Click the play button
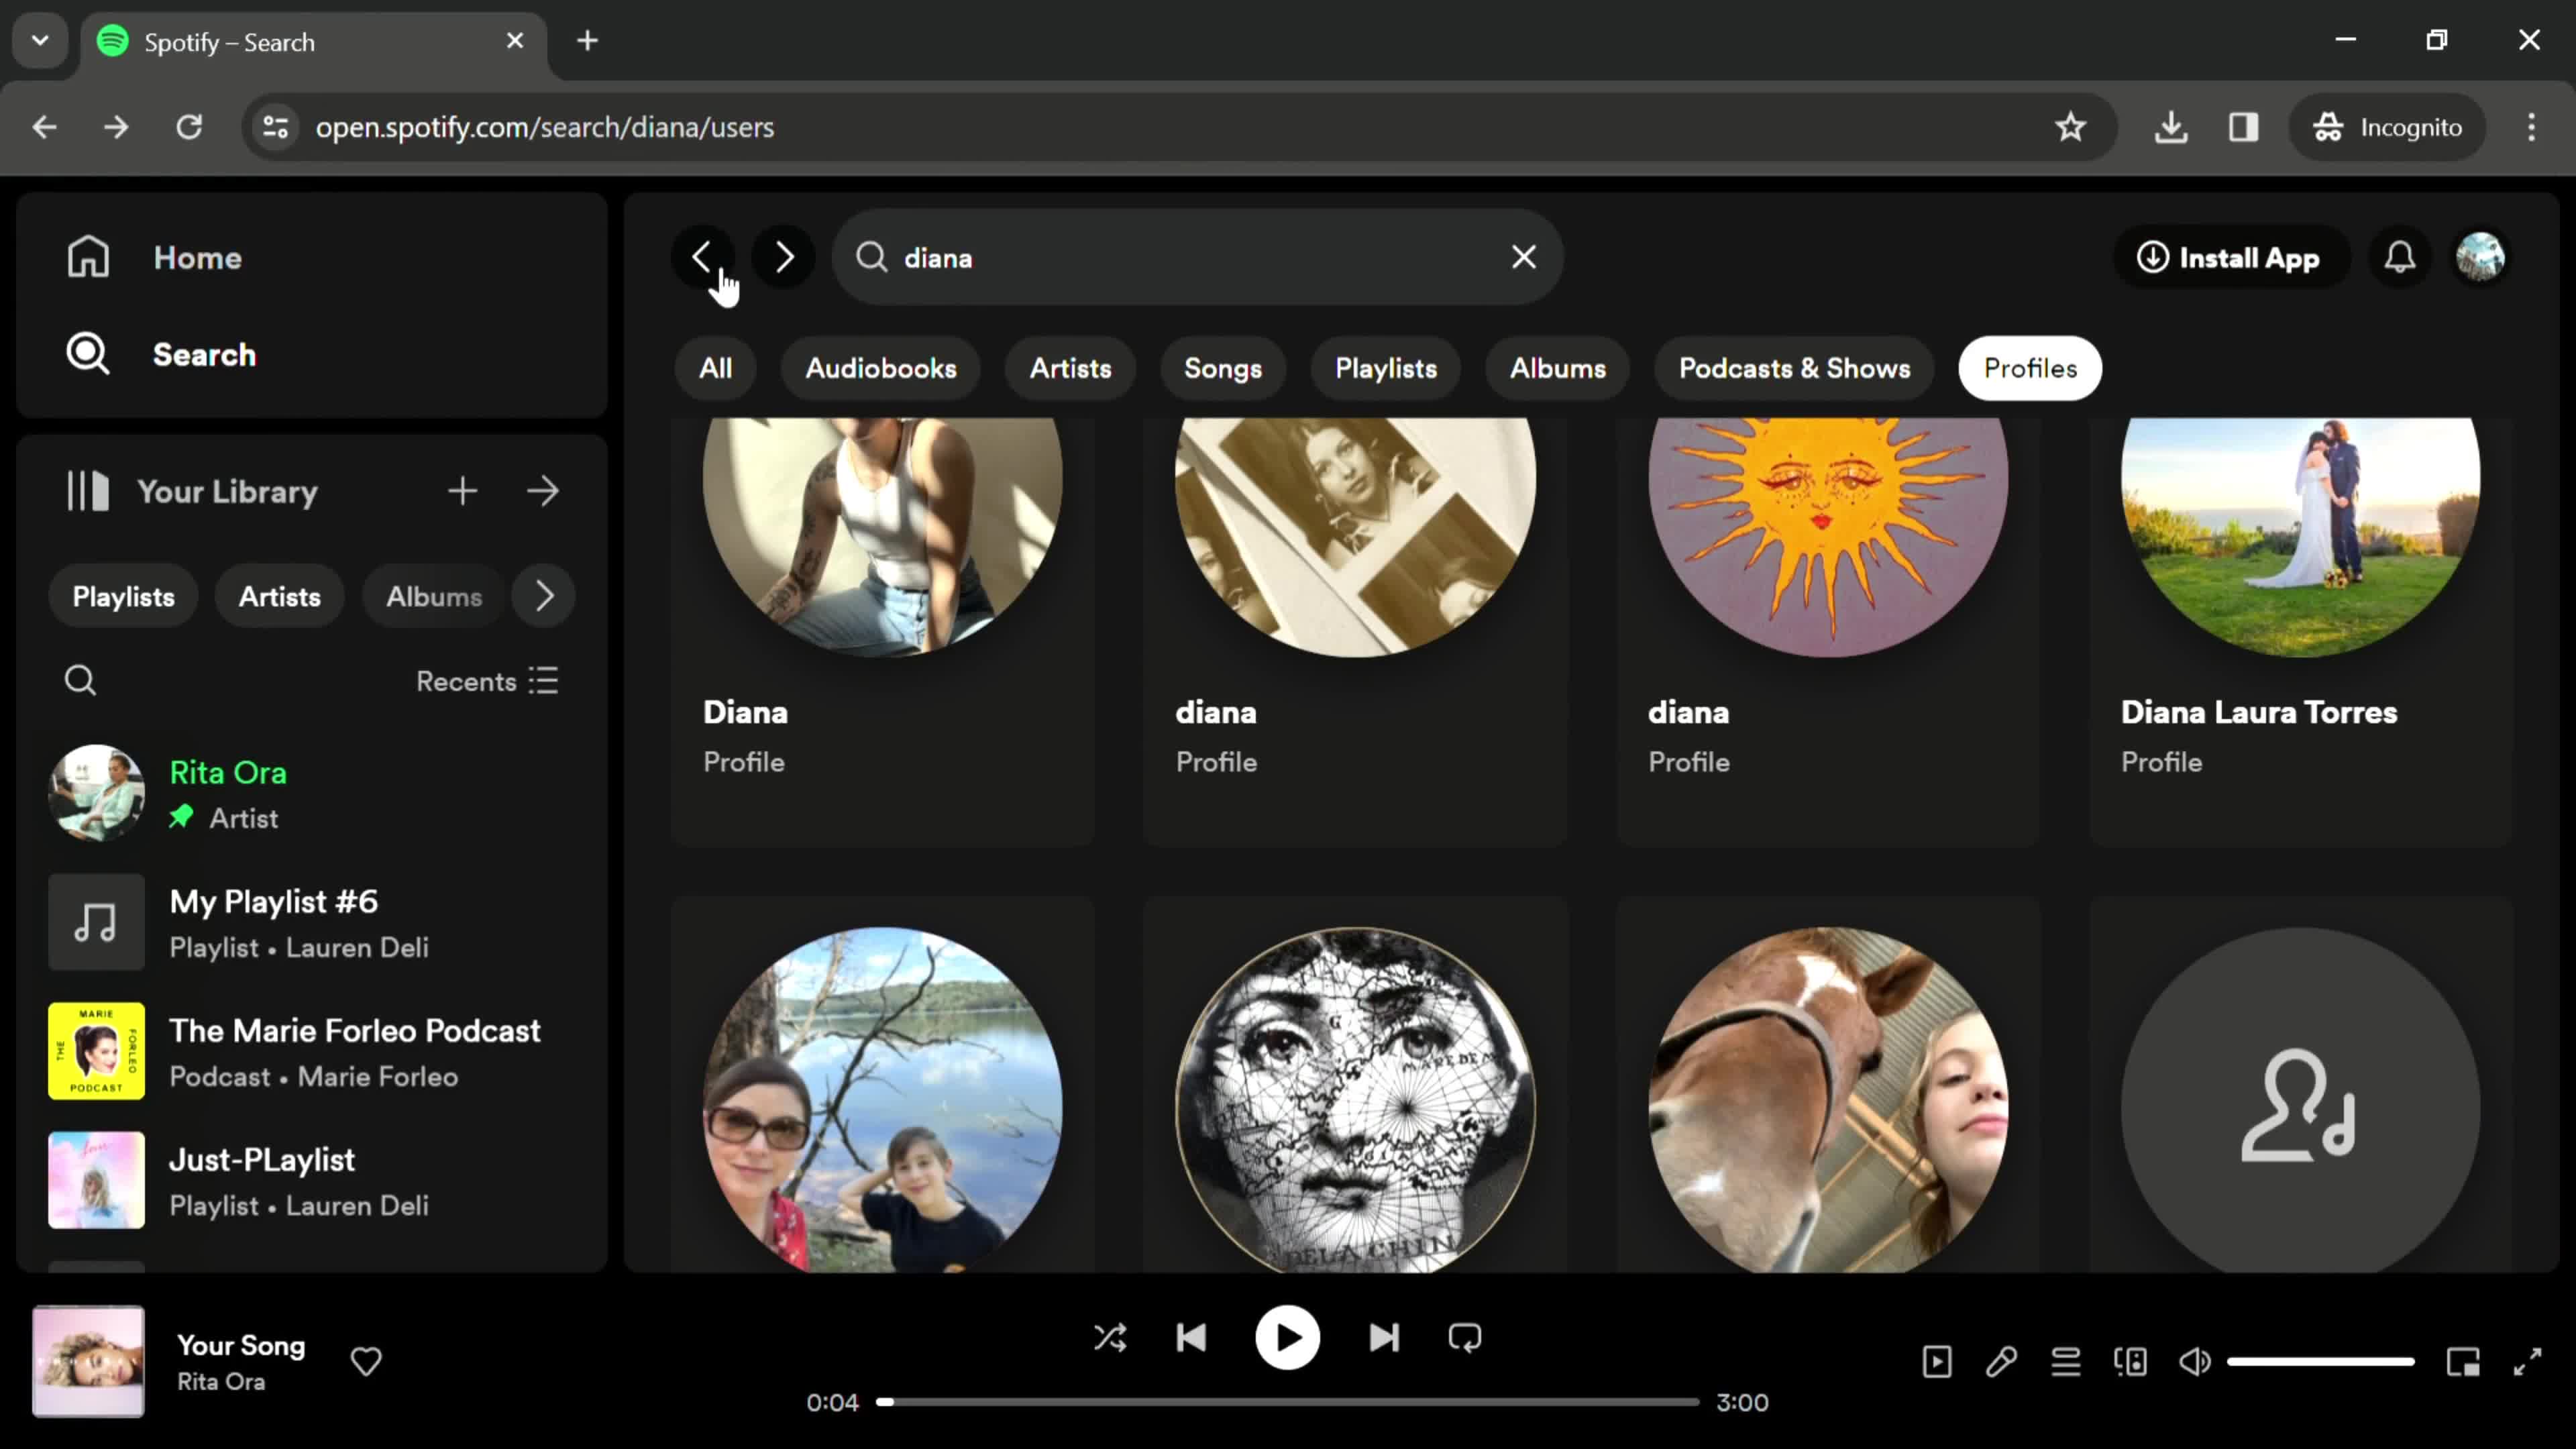2576x1449 pixels. click(x=1287, y=1338)
